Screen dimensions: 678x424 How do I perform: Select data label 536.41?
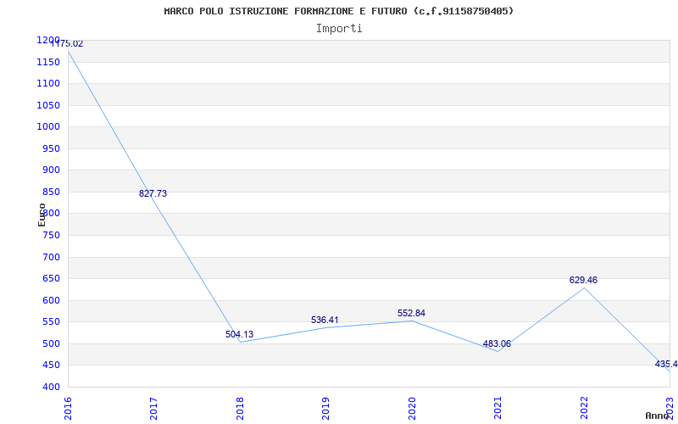coord(325,321)
